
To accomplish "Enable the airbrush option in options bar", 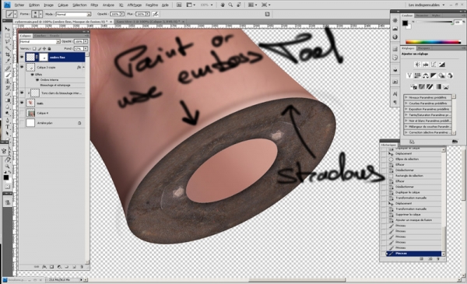I will click(x=155, y=14).
